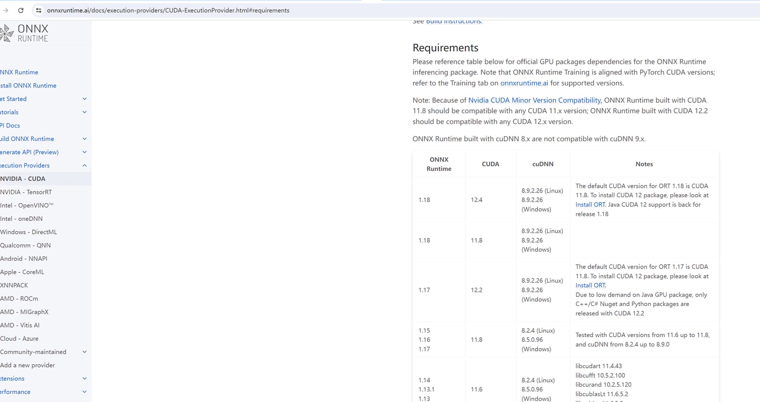
Task: Select Windows - DirectML in sidebar
Action: [28, 232]
